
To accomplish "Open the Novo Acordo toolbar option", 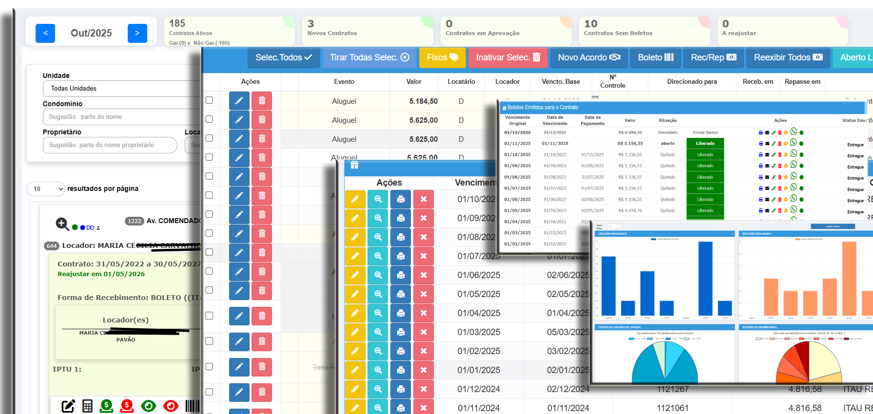I will click(x=588, y=57).
